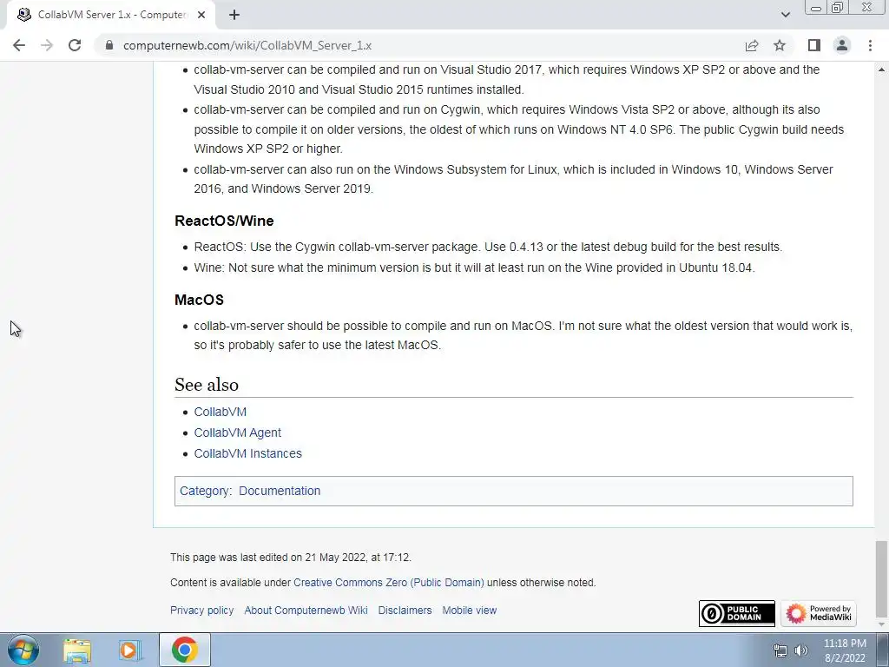Open the CollabVM Agent link
Screen dimensions: 889x667
238,433
